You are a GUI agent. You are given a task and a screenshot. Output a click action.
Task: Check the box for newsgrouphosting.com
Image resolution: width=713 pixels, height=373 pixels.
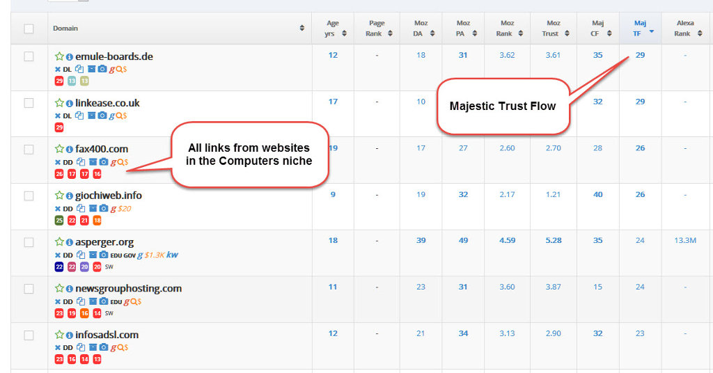(x=29, y=289)
